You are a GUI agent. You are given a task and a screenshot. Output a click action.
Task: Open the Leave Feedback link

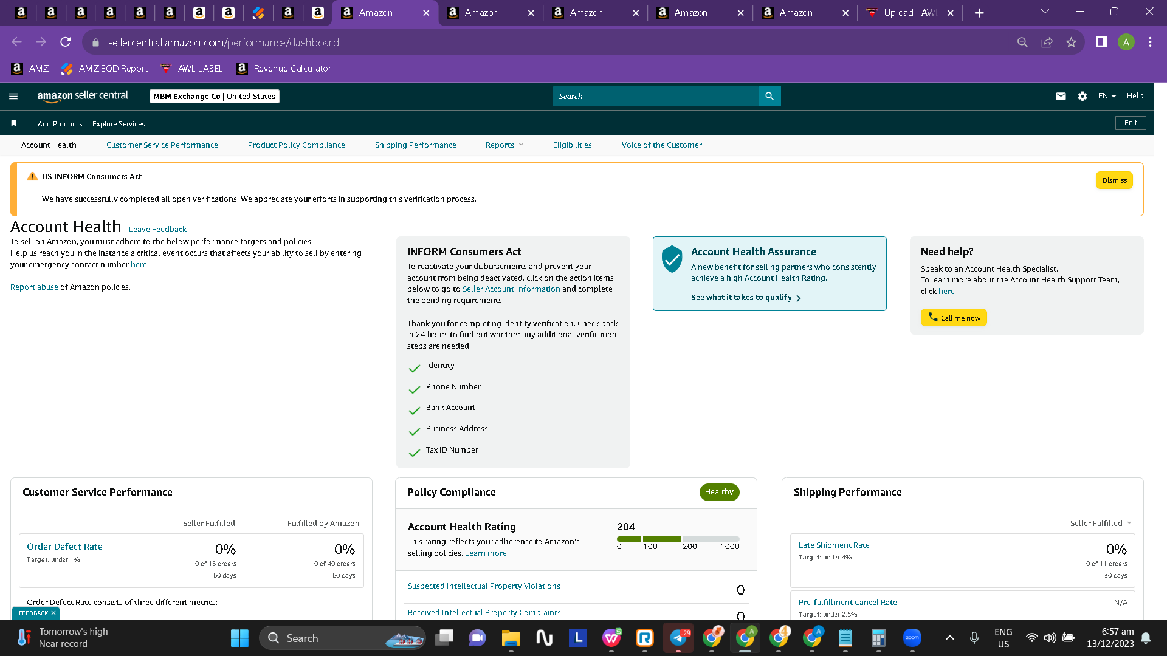coord(157,229)
